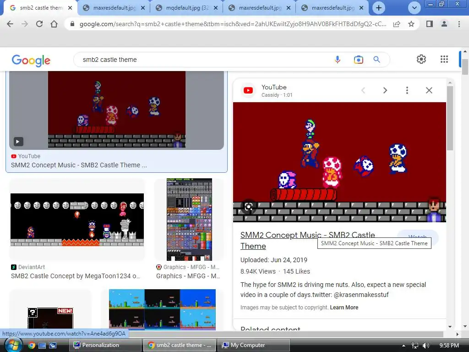Launch Chrome from quick launch bar

(32, 346)
